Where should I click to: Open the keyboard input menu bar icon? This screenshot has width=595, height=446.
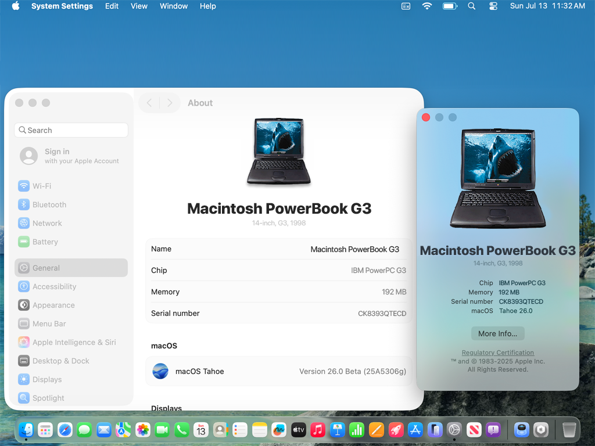[406, 6]
